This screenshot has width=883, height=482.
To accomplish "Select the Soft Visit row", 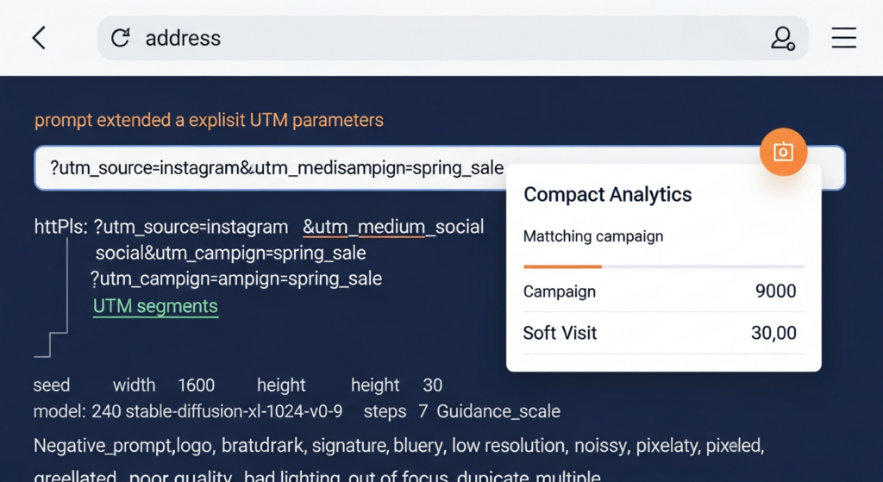I will [662, 333].
